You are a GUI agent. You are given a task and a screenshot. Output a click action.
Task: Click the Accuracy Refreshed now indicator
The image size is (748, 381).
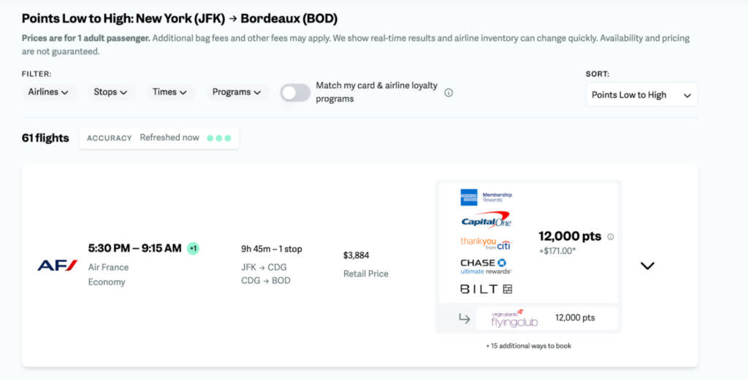tap(159, 138)
